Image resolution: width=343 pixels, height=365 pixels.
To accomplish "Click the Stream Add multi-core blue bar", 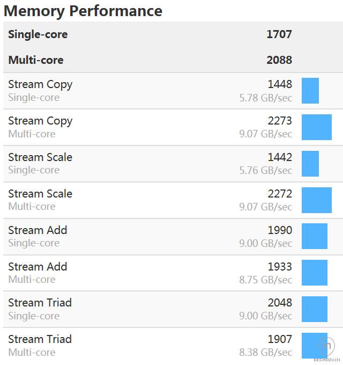I will (315, 273).
